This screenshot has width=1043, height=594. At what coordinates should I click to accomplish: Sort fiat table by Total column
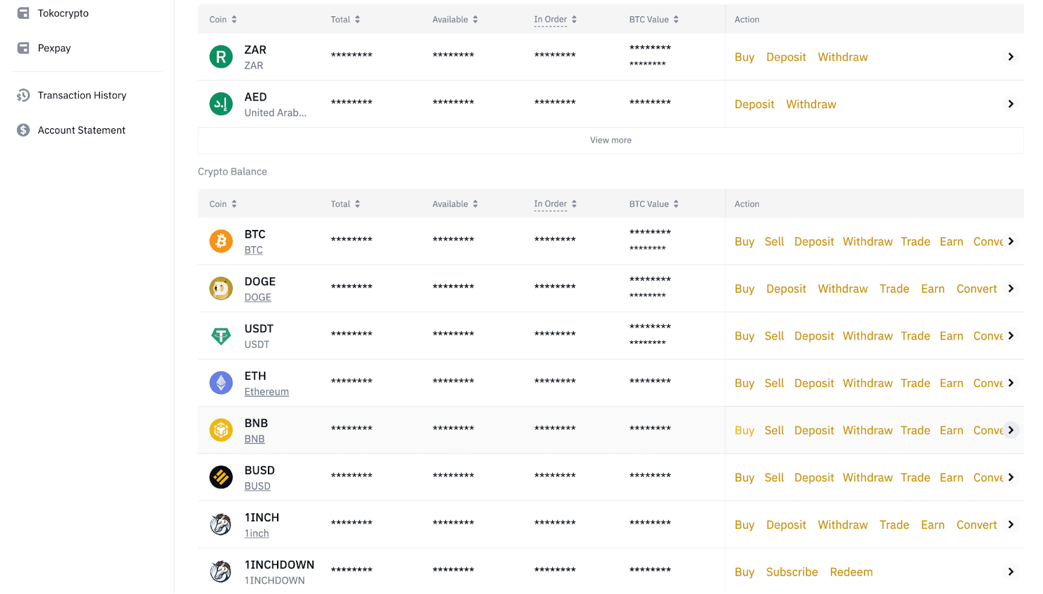[x=357, y=20]
